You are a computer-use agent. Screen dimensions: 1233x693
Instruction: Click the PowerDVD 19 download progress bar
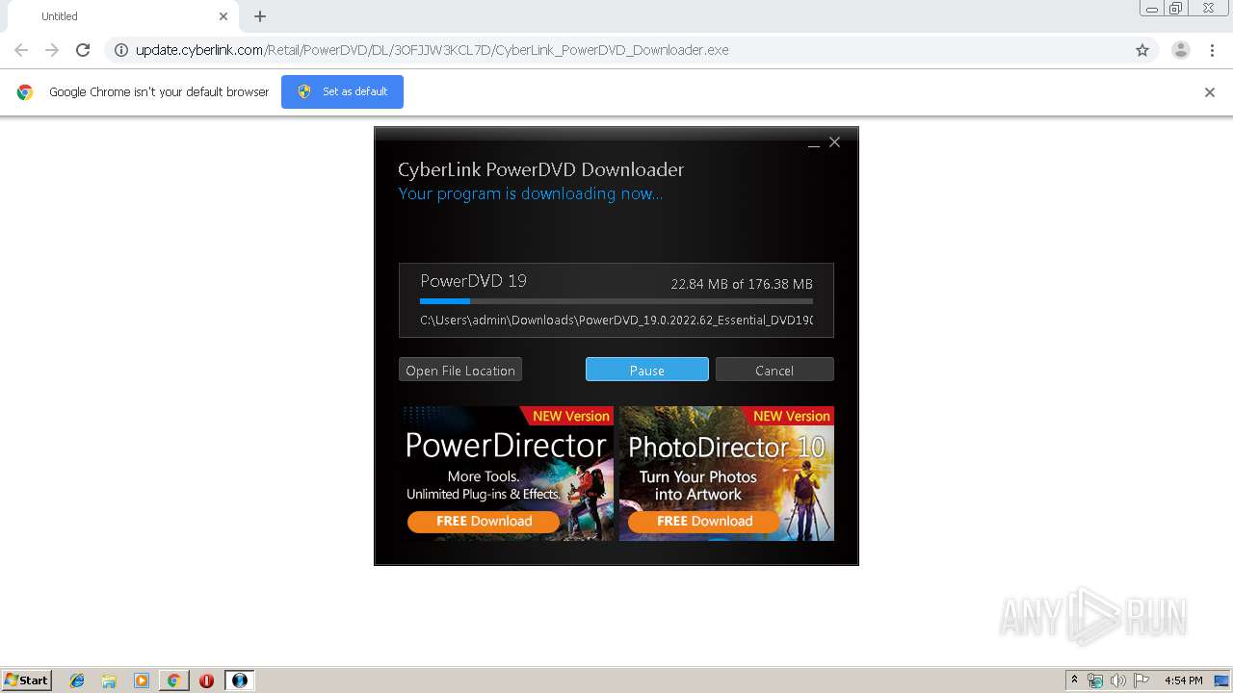click(616, 301)
